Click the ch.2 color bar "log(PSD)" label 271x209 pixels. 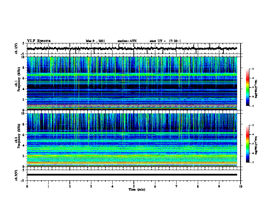256,145
